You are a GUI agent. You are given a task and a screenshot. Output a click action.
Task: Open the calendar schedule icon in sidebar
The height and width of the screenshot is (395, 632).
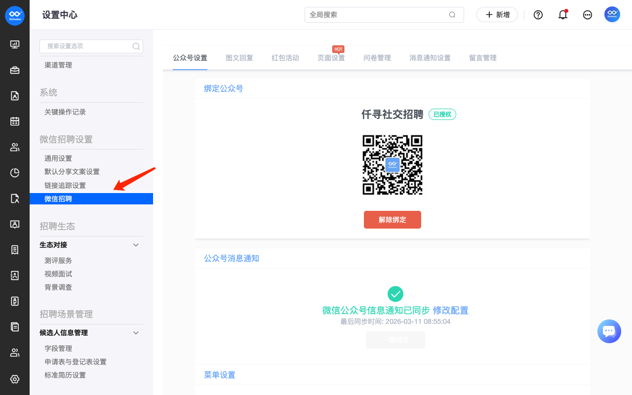coord(15,121)
